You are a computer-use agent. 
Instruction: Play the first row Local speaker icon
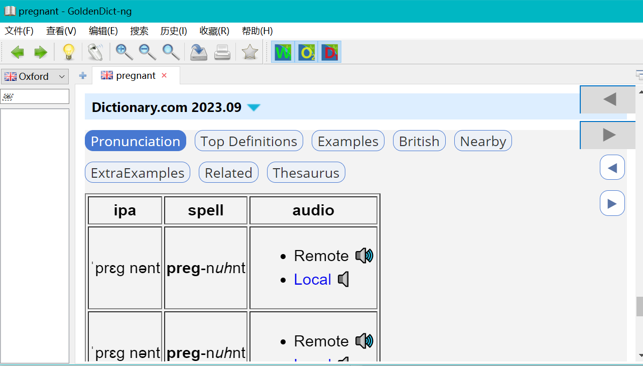tap(343, 279)
